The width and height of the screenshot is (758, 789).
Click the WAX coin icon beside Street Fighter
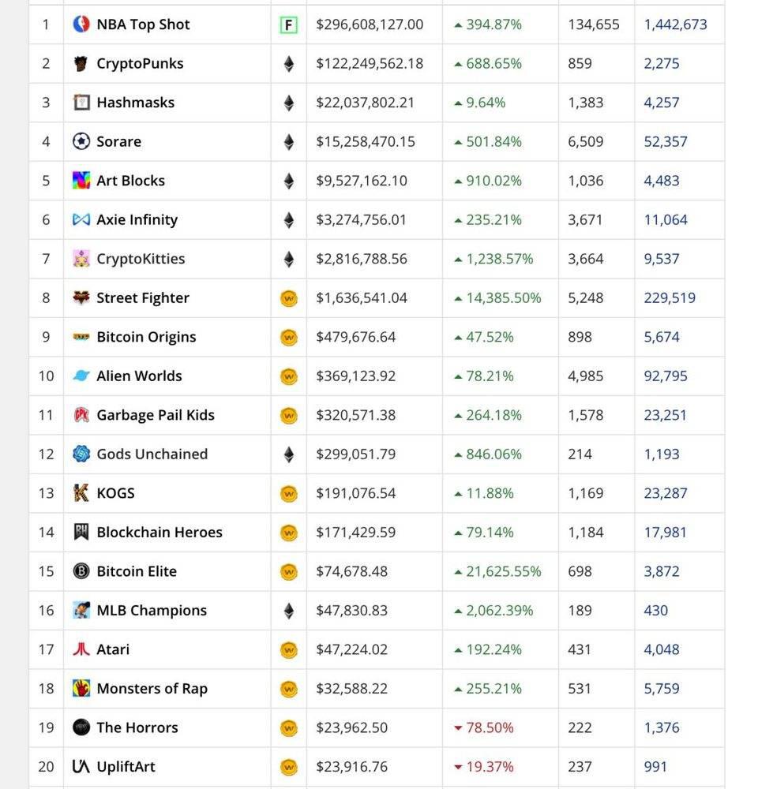tap(289, 298)
